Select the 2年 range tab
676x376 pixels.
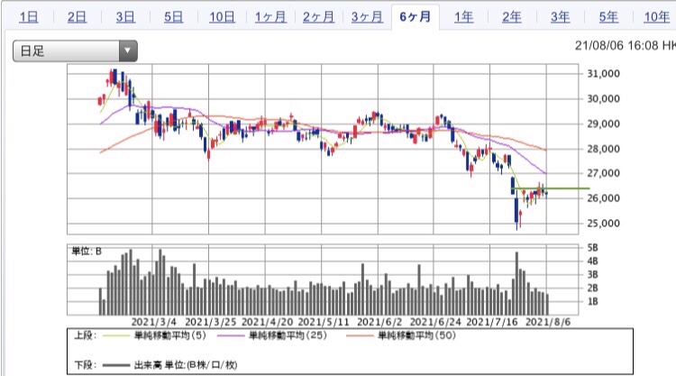tap(512, 17)
